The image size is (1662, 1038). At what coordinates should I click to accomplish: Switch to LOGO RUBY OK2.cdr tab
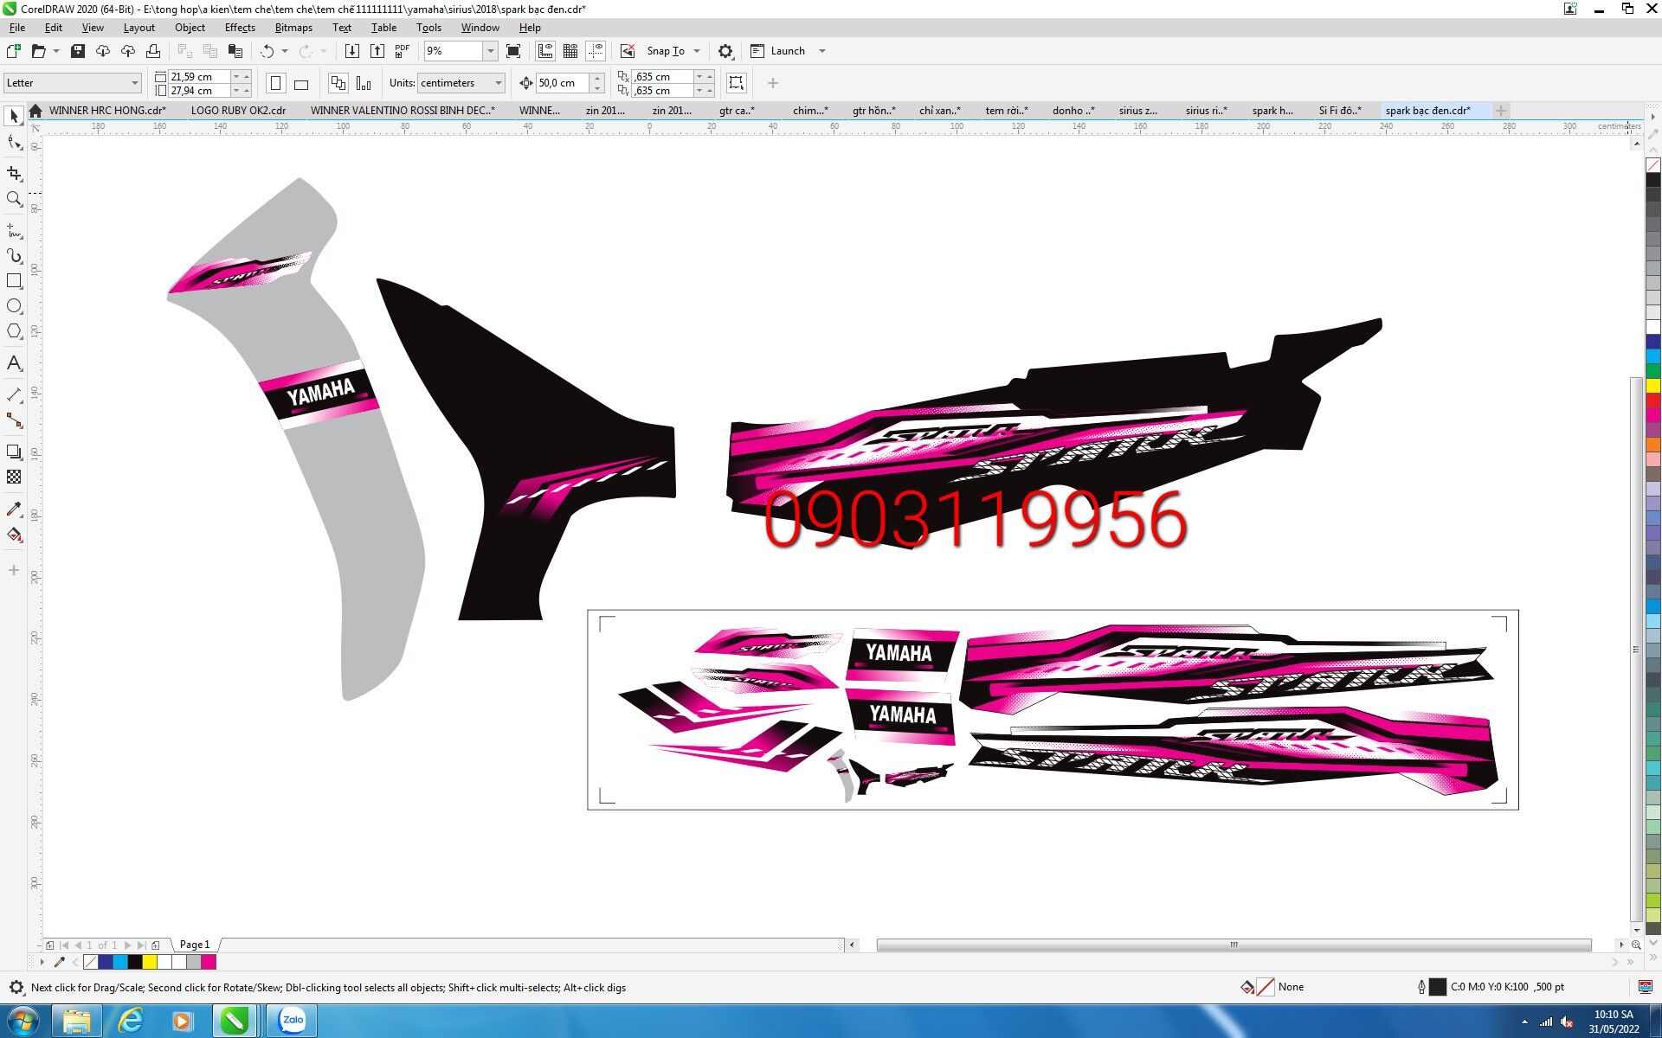239,111
